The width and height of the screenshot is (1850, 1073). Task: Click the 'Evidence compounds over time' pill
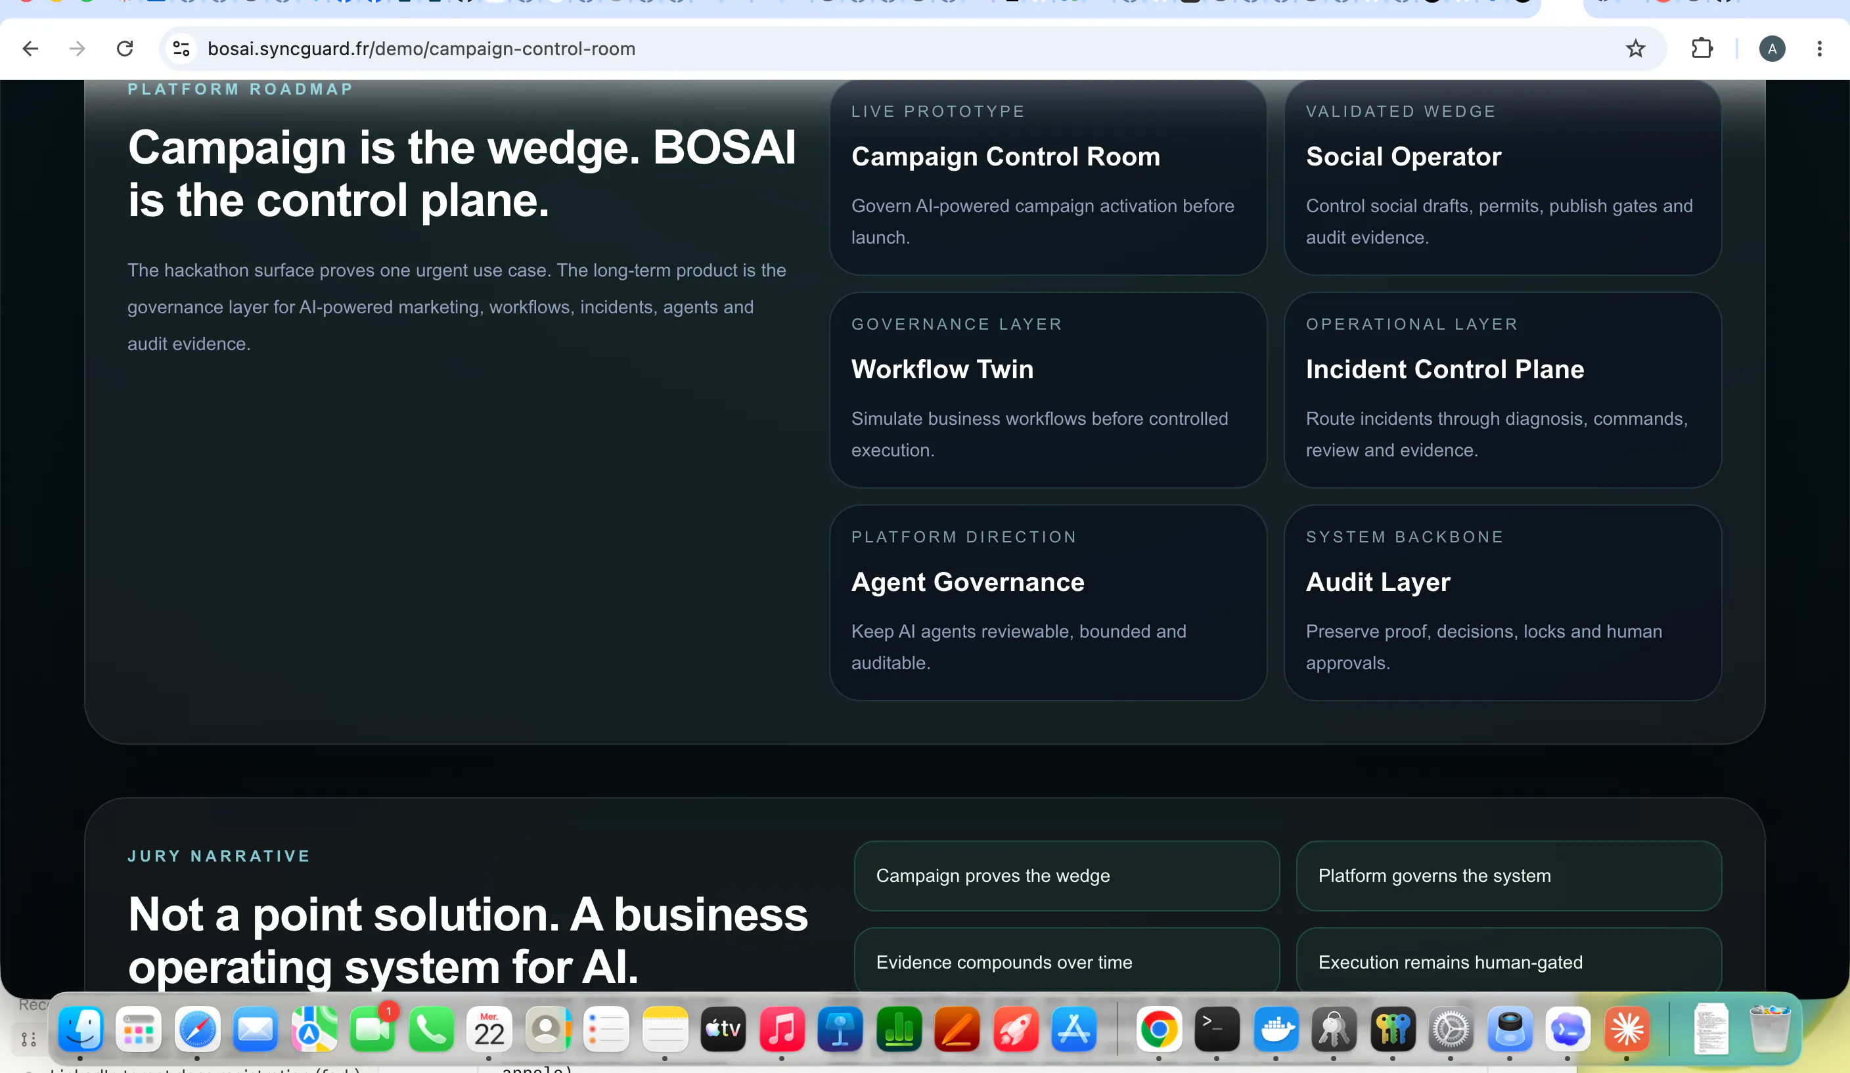tap(1067, 961)
